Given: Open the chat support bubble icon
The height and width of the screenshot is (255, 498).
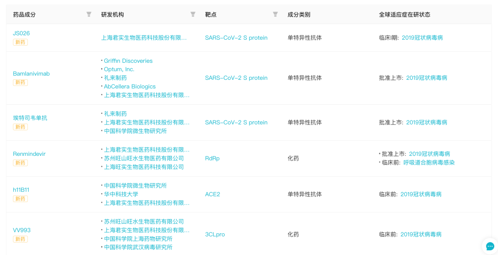Looking at the screenshot, I should point(490,246).
